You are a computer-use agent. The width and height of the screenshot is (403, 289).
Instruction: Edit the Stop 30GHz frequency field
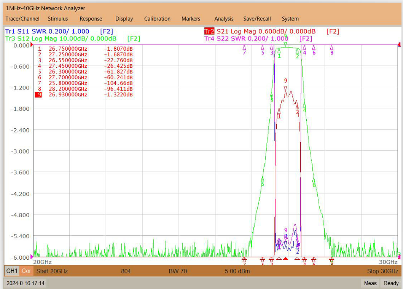[x=382, y=271]
